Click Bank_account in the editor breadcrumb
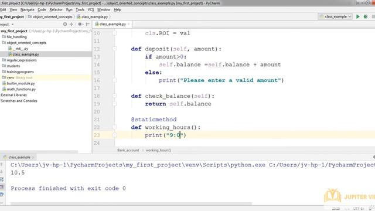 pyautogui.click(x=128, y=150)
